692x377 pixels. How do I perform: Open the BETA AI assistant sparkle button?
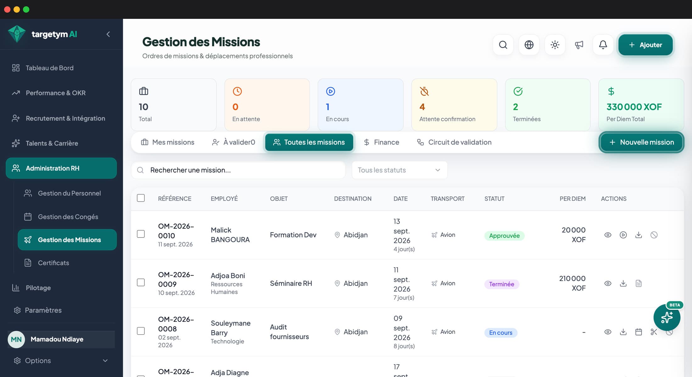[x=667, y=317]
